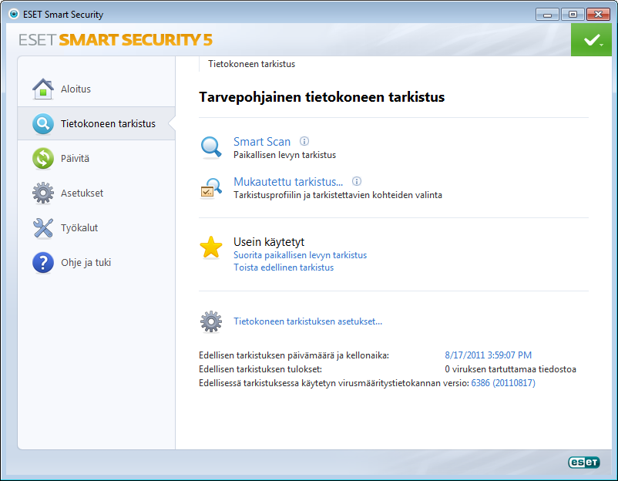Open the Aloitus menu item
Image resolution: width=618 pixels, height=481 pixels.
(x=96, y=89)
